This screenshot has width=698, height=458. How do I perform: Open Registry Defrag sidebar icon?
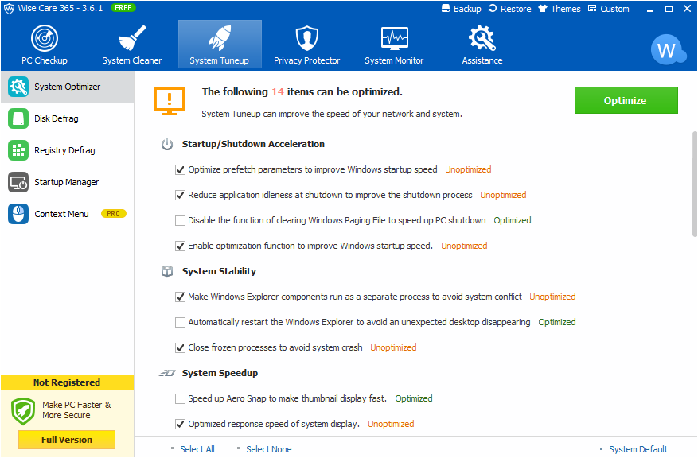(x=18, y=150)
